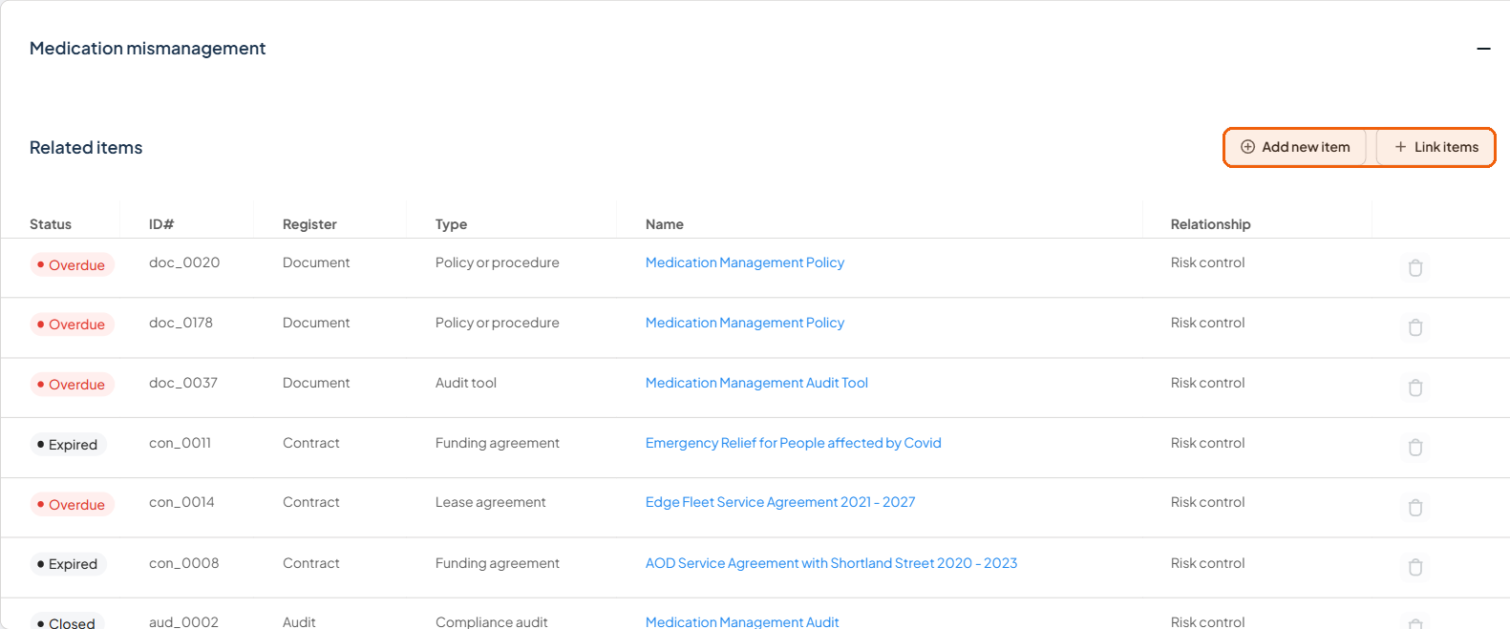Click the trash icon for doc_0178
Image resolution: width=1510 pixels, height=629 pixels.
pyautogui.click(x=1415, y=327)
